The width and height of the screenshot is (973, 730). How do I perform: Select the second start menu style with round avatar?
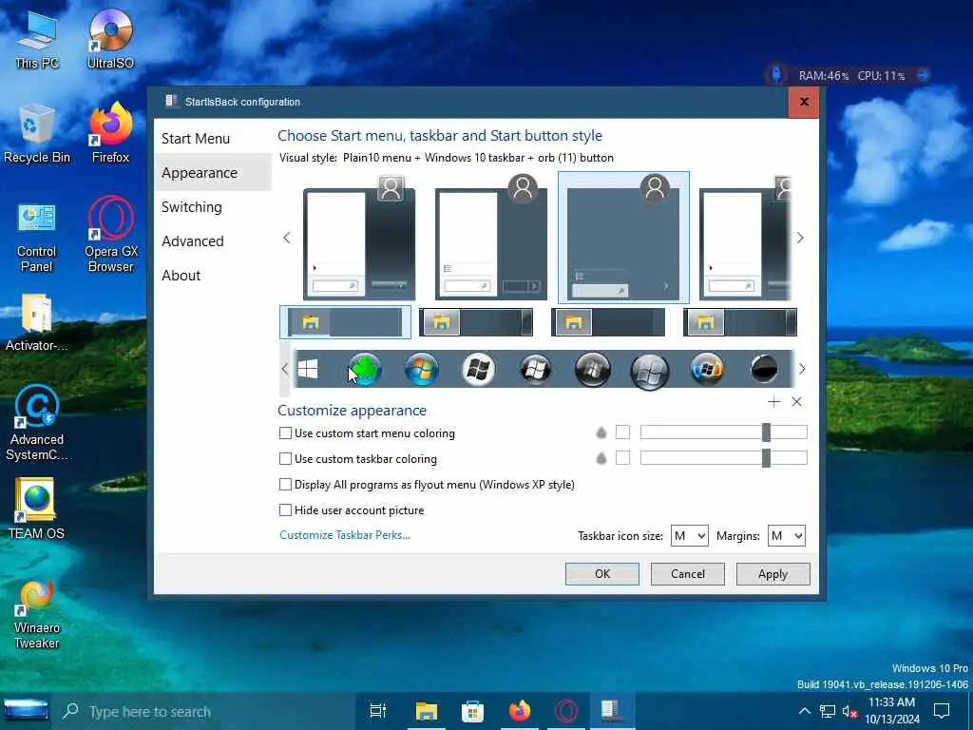tap(491, 238)
